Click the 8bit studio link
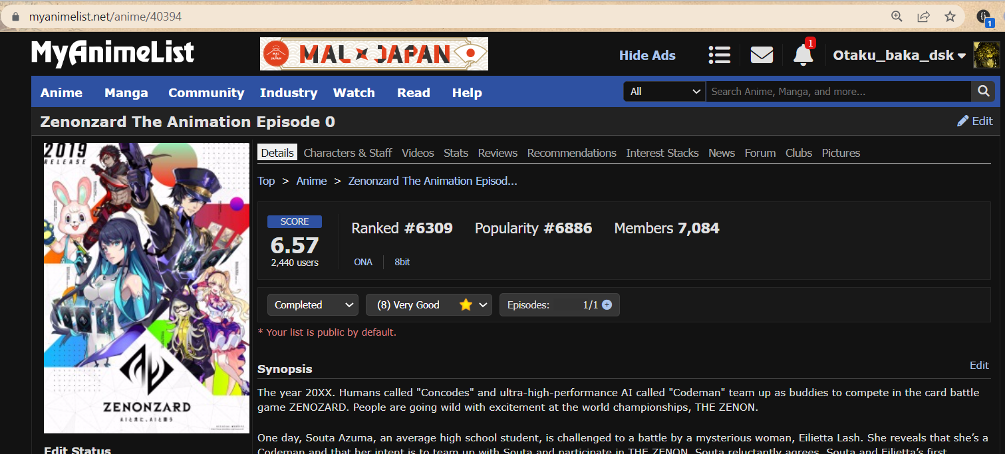This screenshot has height=454, width=1005. tap(402, 262)
